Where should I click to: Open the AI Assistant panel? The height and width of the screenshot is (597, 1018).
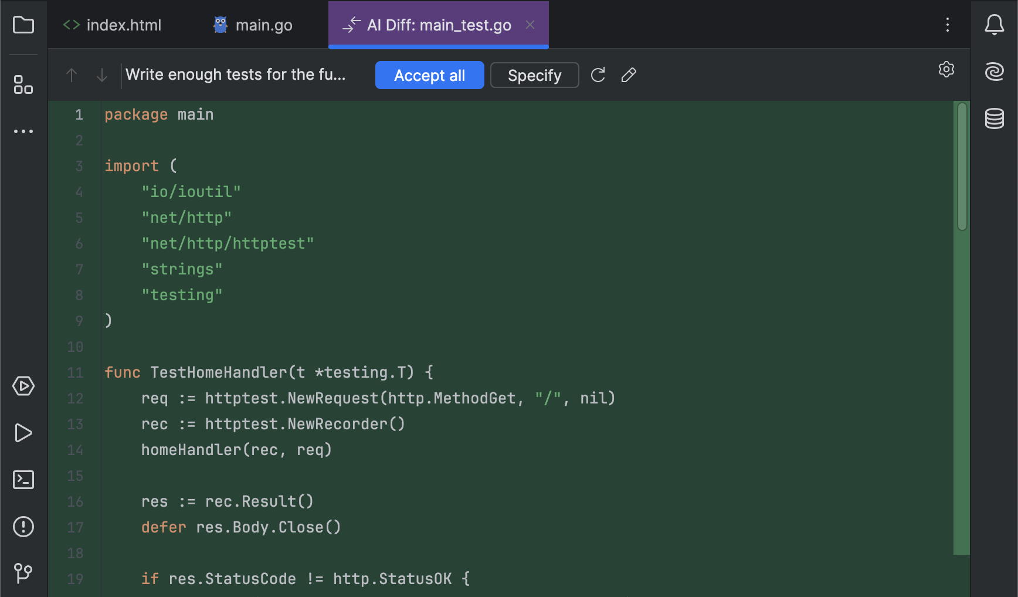coord(995,71)
